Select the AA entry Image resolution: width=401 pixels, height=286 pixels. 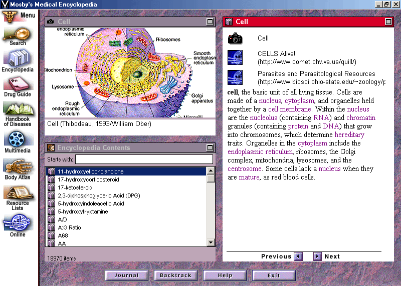(126, 243)
